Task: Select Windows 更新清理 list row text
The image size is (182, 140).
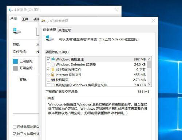Action: 70,59
